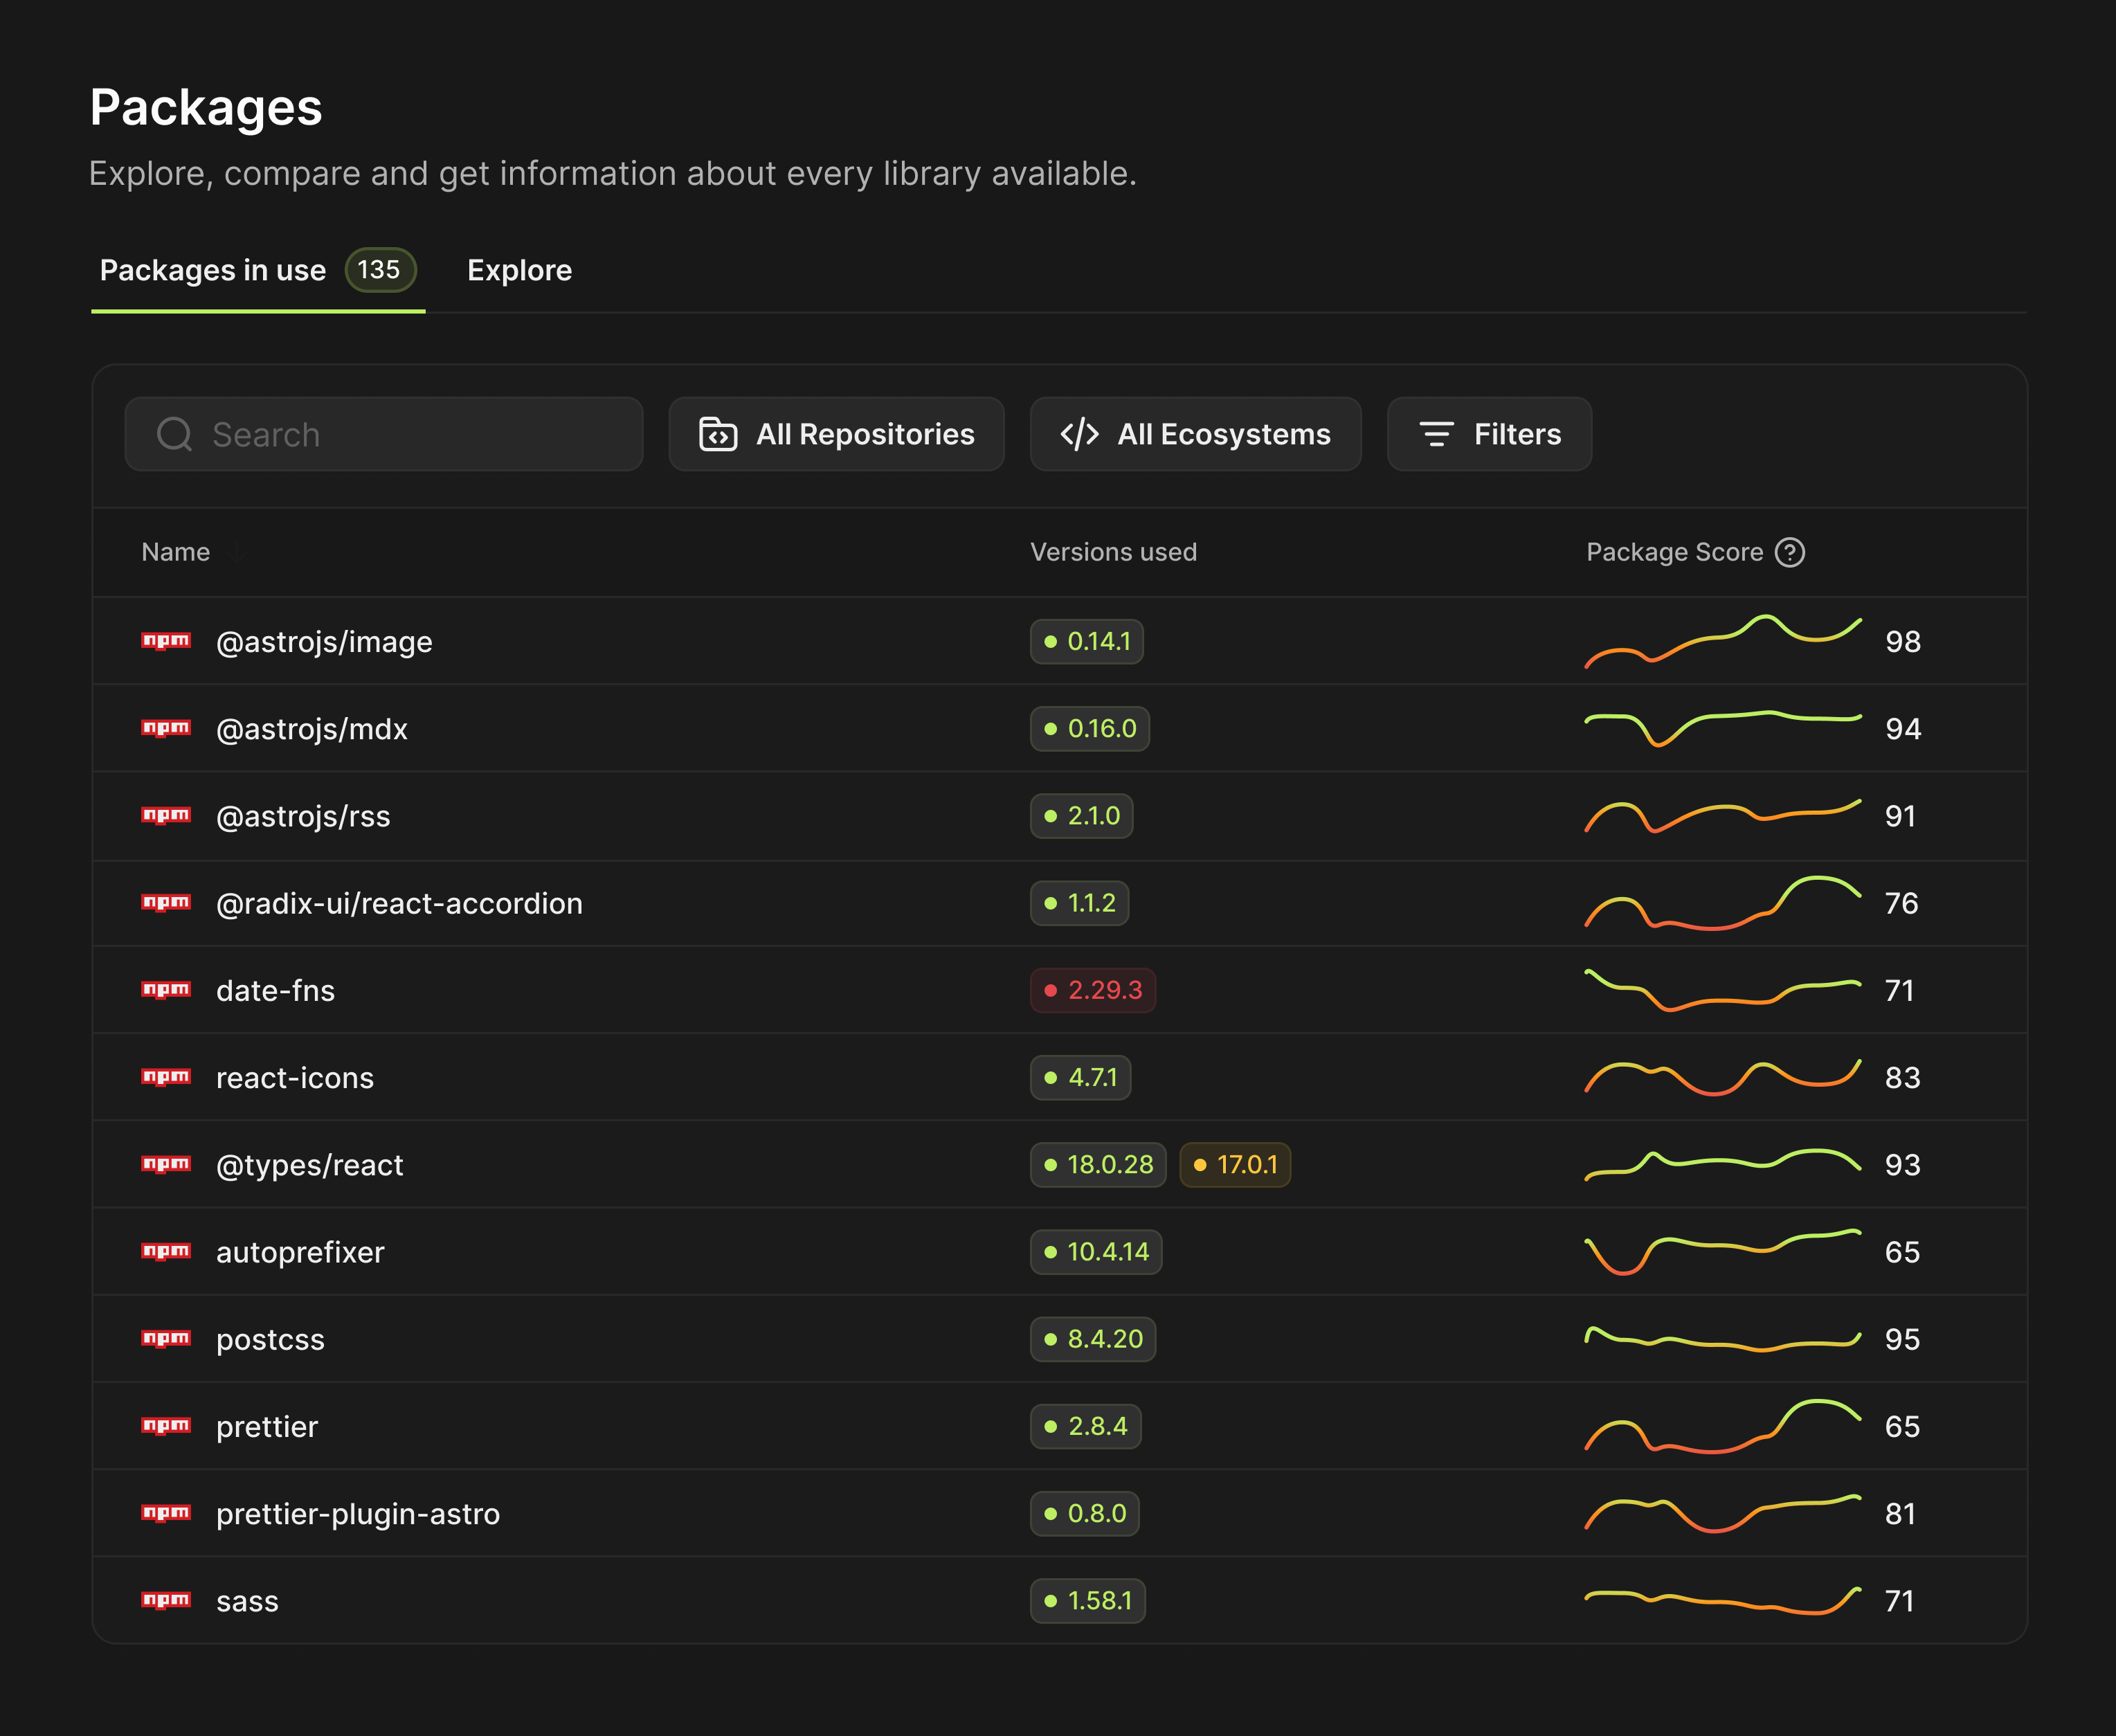Click the npm icon beside autoprefixer

click(166, 1251)
